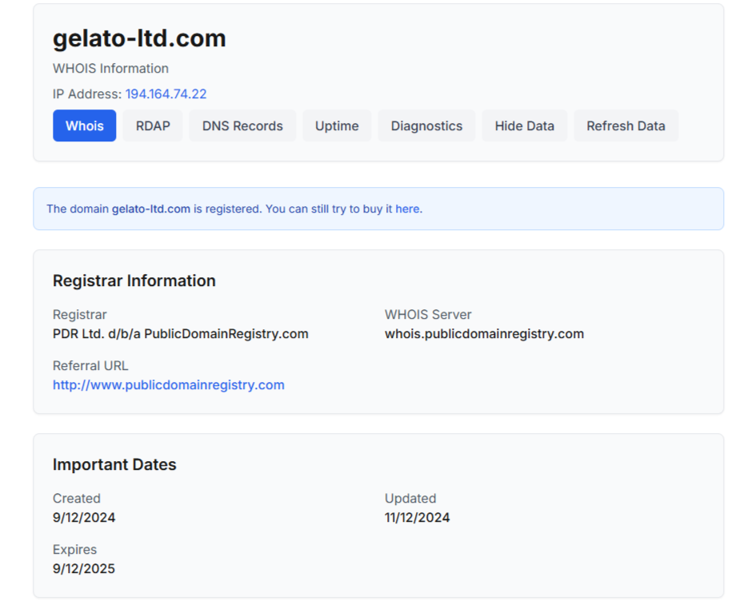
Task: Open the Diagnostics tab
Action: tap(426, 125)
